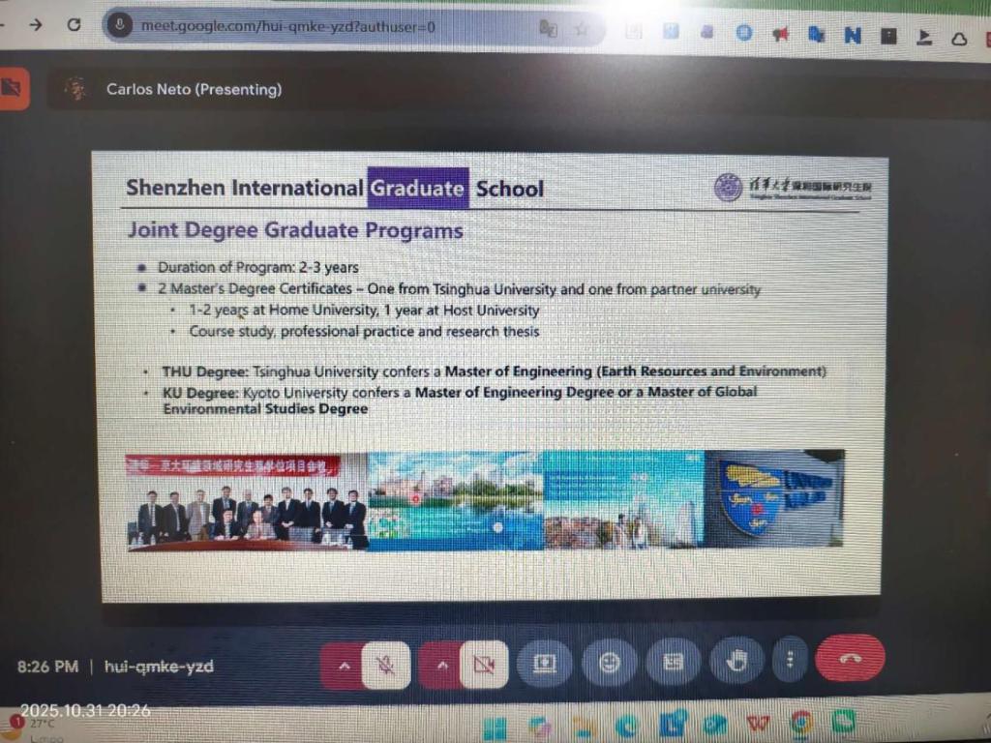Unmute the microphone in Meet

385,665
